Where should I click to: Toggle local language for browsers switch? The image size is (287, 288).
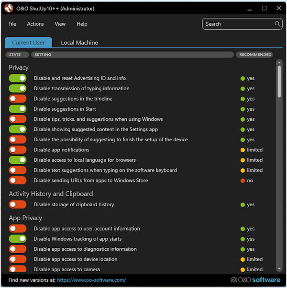(x=18, y=160)
